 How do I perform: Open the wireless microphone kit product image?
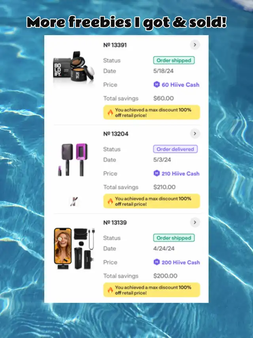coord(74,249)
